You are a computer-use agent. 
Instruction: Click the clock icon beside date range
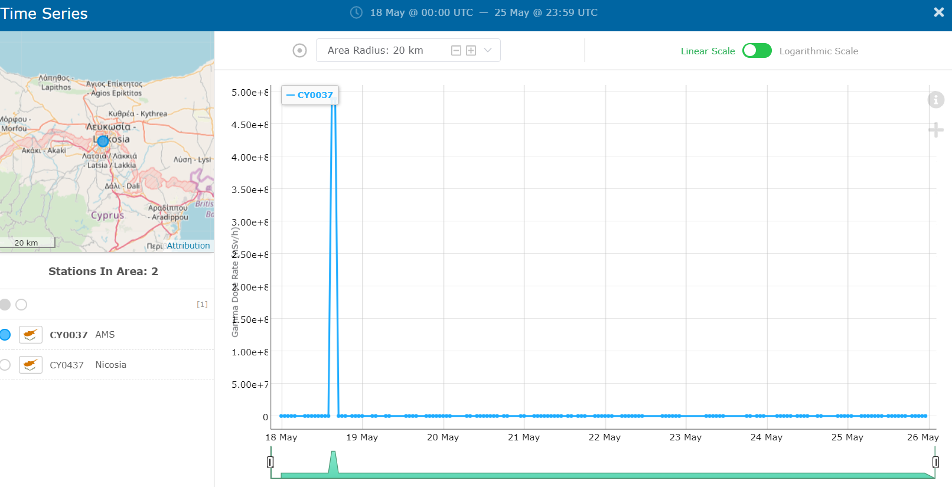(x=356, y=12)
